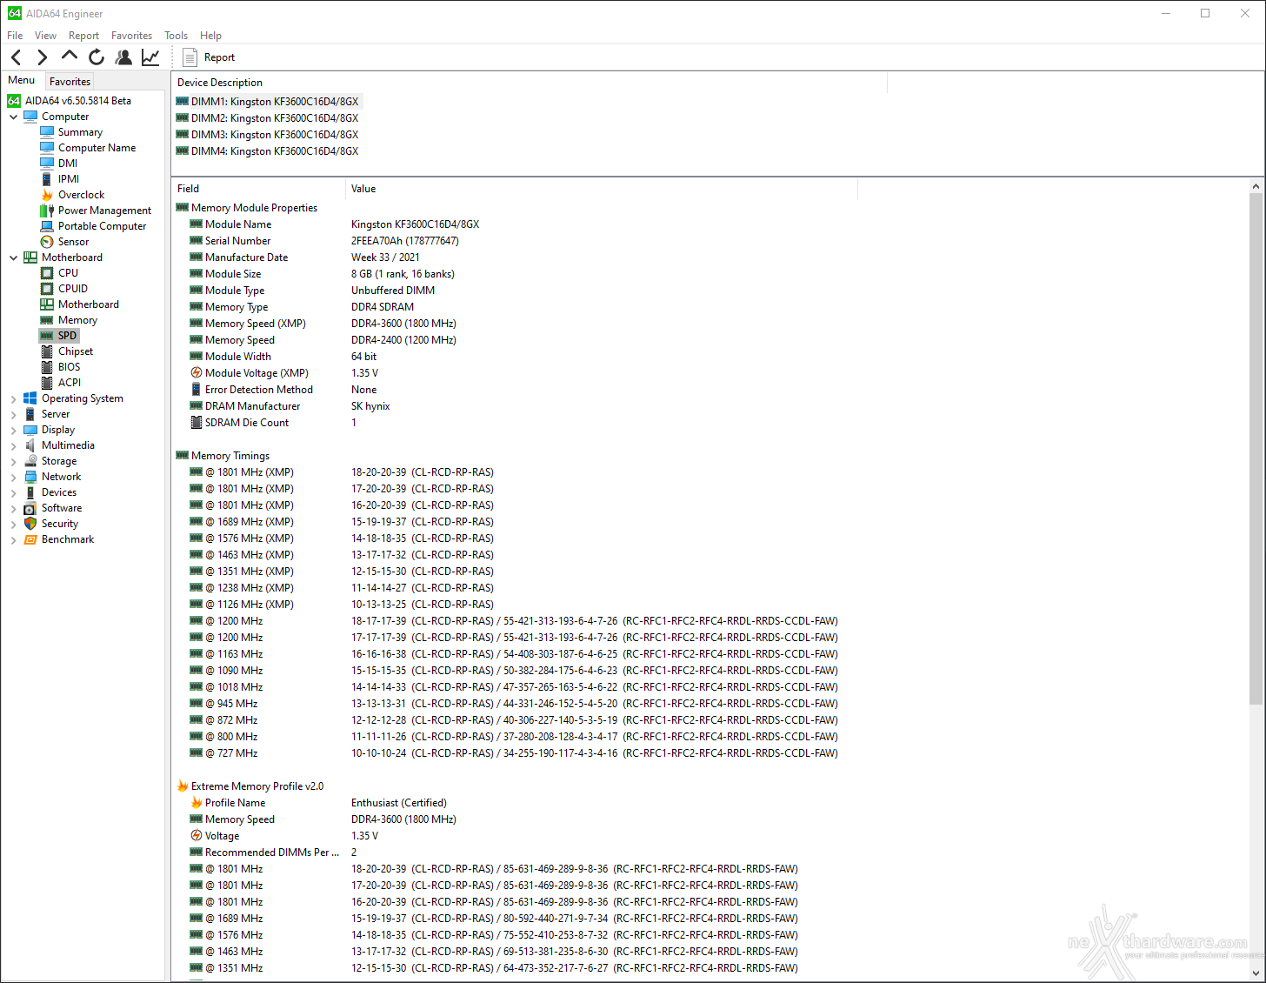The image size is (1266, 983).
Task: Click the scrollbar down arrow in details pane
Action: pyautogui.click(x=1256, y=973)
